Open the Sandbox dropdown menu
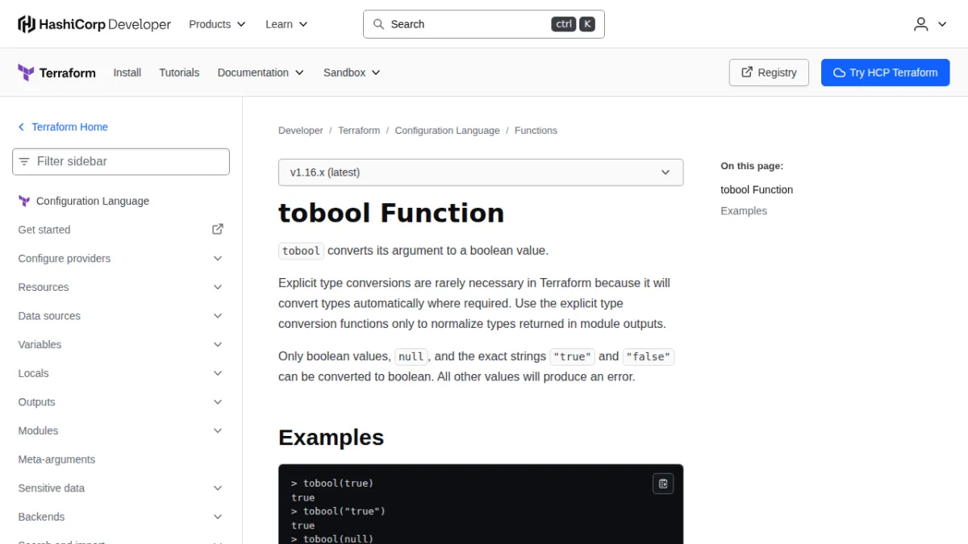968x544 pixels. tap(352, 73)
